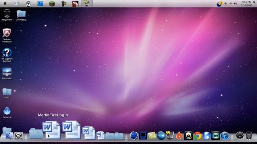This screenshot has height=144, width=257.
Task: Open the Recycle Bin desktop icon
Action: [7, 15]
